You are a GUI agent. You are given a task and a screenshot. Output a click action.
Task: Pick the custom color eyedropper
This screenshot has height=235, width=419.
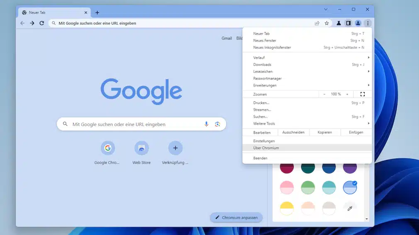click(350, 209)
